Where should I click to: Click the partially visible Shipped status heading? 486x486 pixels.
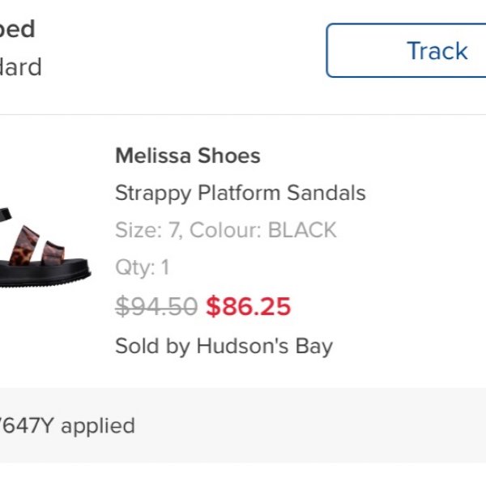[x=17, y=29]
